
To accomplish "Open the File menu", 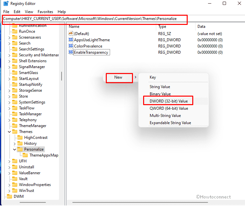I will click(x=6, y=12).
